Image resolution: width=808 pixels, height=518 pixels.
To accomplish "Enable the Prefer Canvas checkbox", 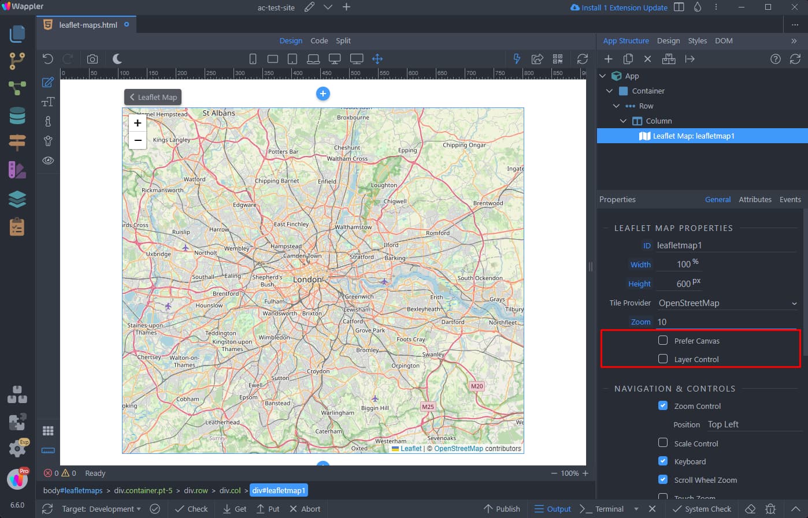I will pos(663,340).
